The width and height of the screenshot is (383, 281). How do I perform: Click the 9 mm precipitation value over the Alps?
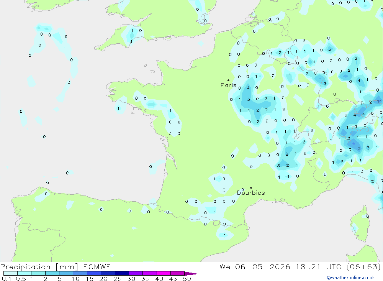tap(359, 149)
